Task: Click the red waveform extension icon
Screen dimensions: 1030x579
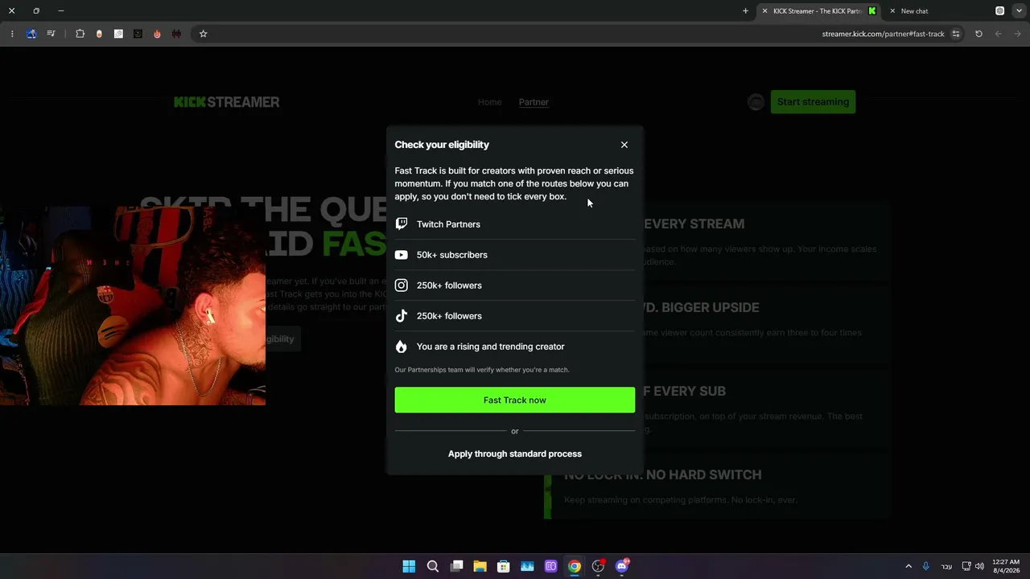Action: click(176, 34)
